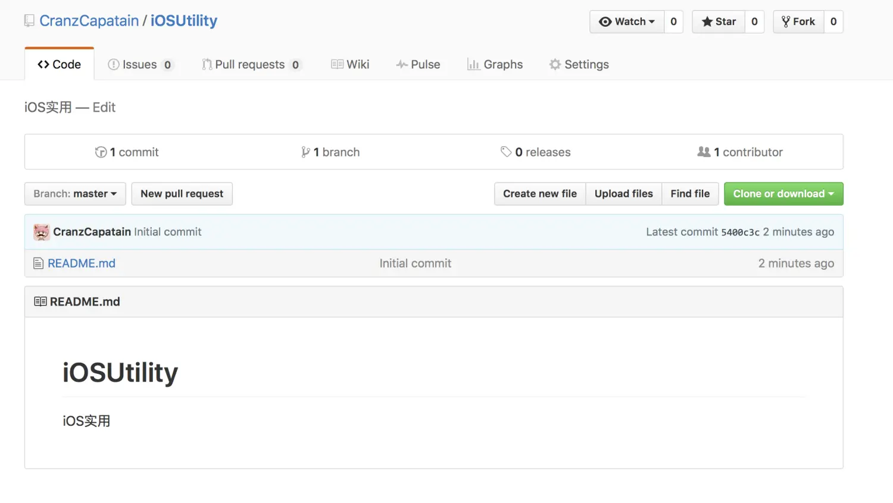This screenshot has width=893, height=503.
Task: Open the CranzCapatain owner link in header
Action: 89,21
